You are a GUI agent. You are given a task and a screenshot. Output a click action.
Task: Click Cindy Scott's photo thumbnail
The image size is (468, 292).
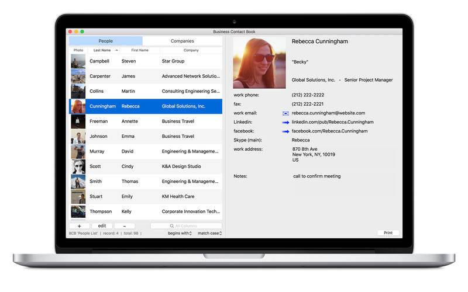pos(78,166)
